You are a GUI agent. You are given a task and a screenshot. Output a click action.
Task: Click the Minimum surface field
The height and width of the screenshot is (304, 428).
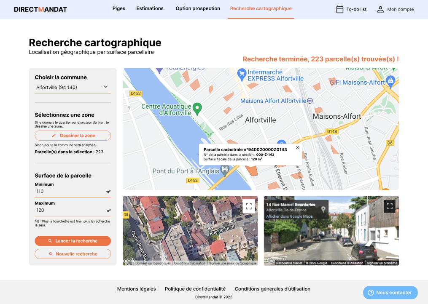tap(73, 192)
